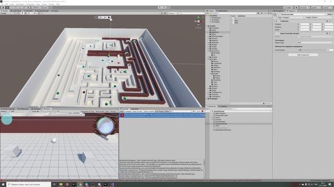Select the Audio folder

(x=213, y=30)
